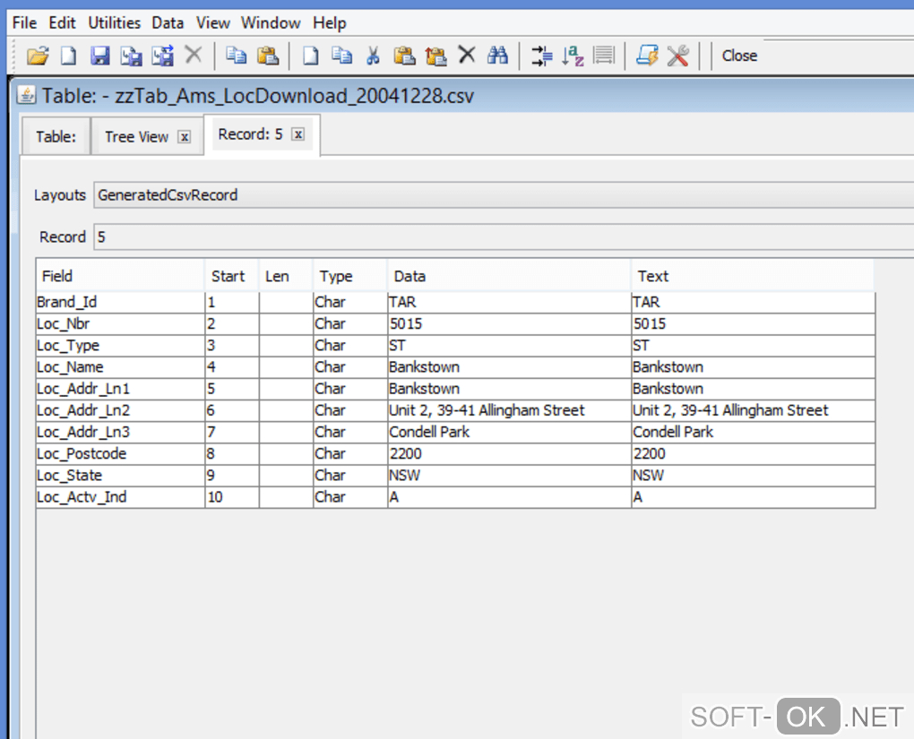914x739 pixels.
Task: Click the window icon beside Table title
Action: pyautogui.click(x=26, y=94)
